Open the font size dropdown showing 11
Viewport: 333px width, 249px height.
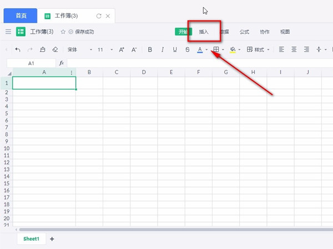105,50
